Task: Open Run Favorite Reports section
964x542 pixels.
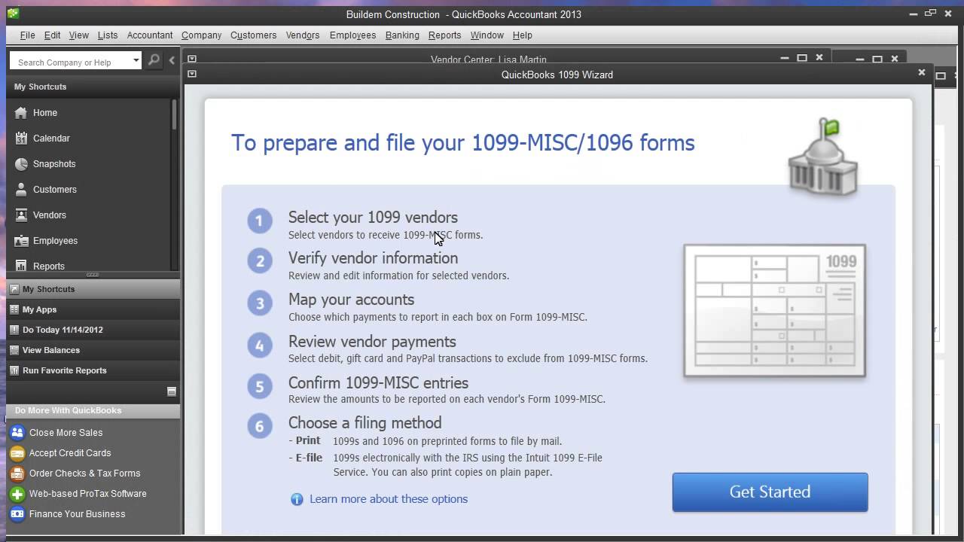Action: [x=93, y=370]
